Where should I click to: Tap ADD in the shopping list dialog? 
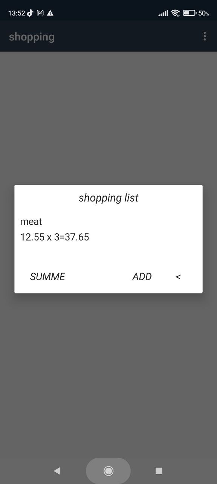click(142, 277)
